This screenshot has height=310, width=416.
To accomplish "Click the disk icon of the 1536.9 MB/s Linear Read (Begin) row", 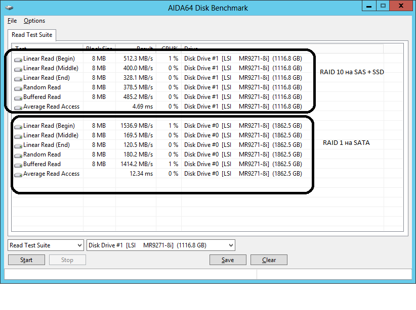I will [x=18, y=126].
